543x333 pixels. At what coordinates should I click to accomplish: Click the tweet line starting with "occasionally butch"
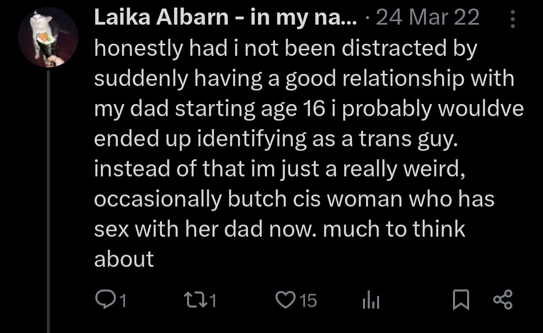tap(294, 199)
